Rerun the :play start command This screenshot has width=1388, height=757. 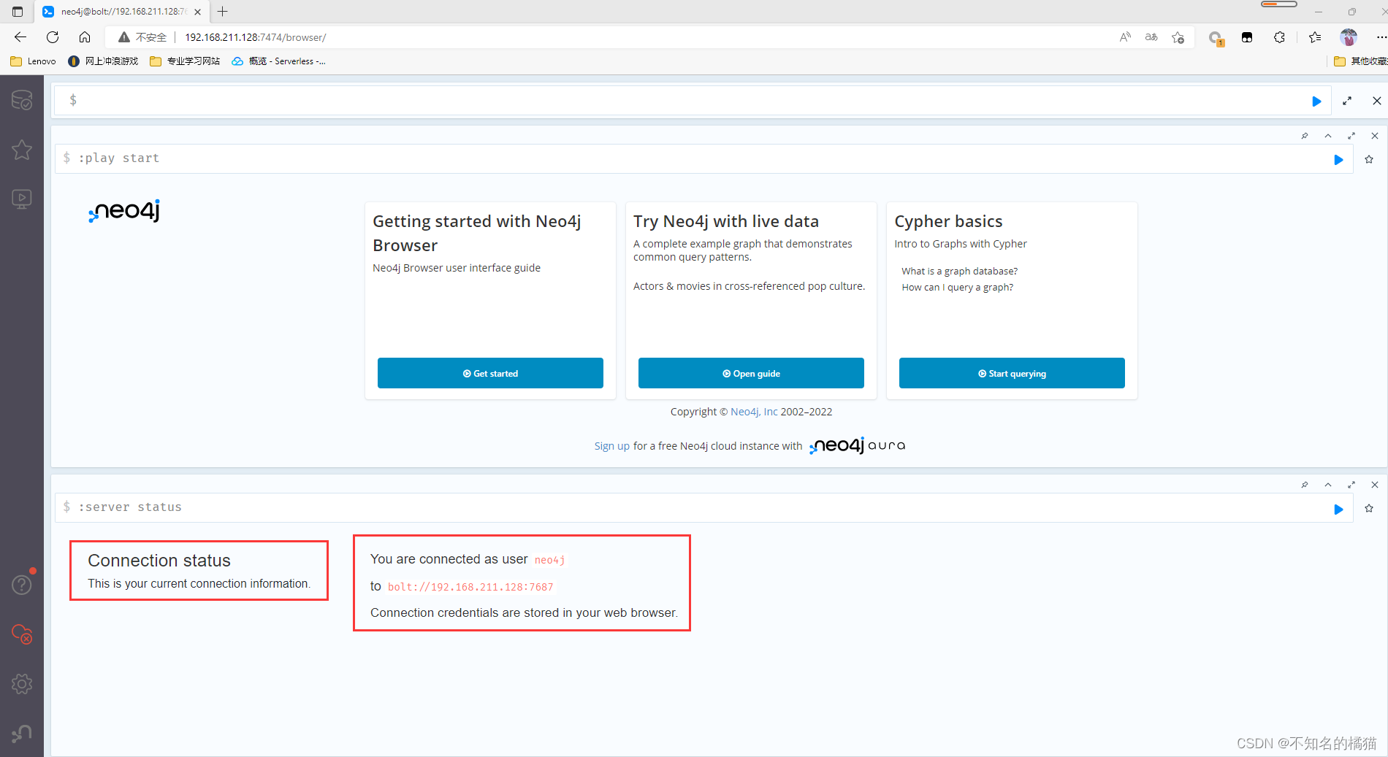click(1338, 160)
